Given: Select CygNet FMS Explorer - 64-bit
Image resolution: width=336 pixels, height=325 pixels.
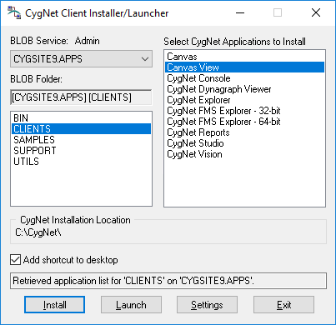Looking at the screenshot, I should coord(244,122).
